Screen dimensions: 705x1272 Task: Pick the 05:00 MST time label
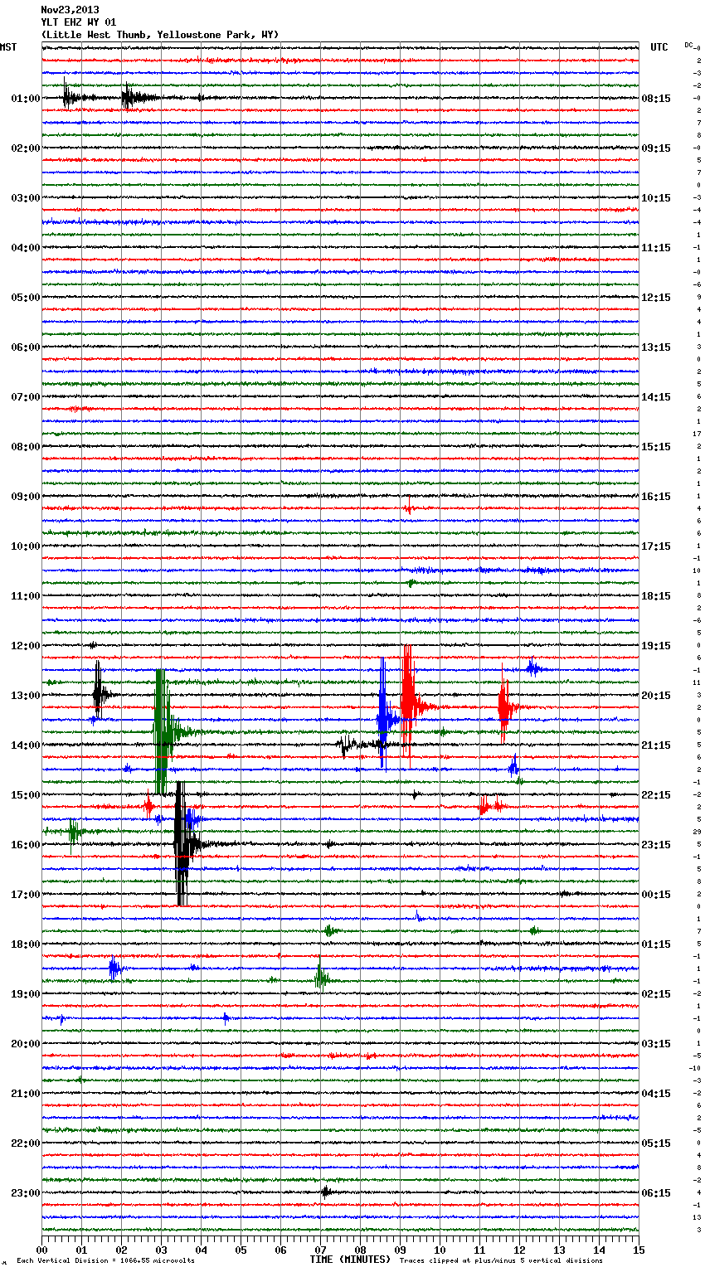(25, 298)
